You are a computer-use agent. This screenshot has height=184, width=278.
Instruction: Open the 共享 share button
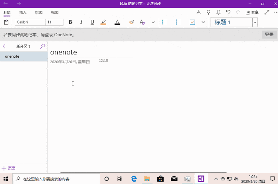tap(252, 12)
